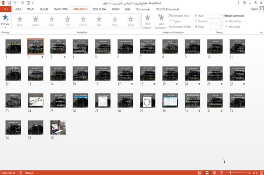Select the Appear animation effect
Viewport: 264px width, 175px height.
coord(36,21)
